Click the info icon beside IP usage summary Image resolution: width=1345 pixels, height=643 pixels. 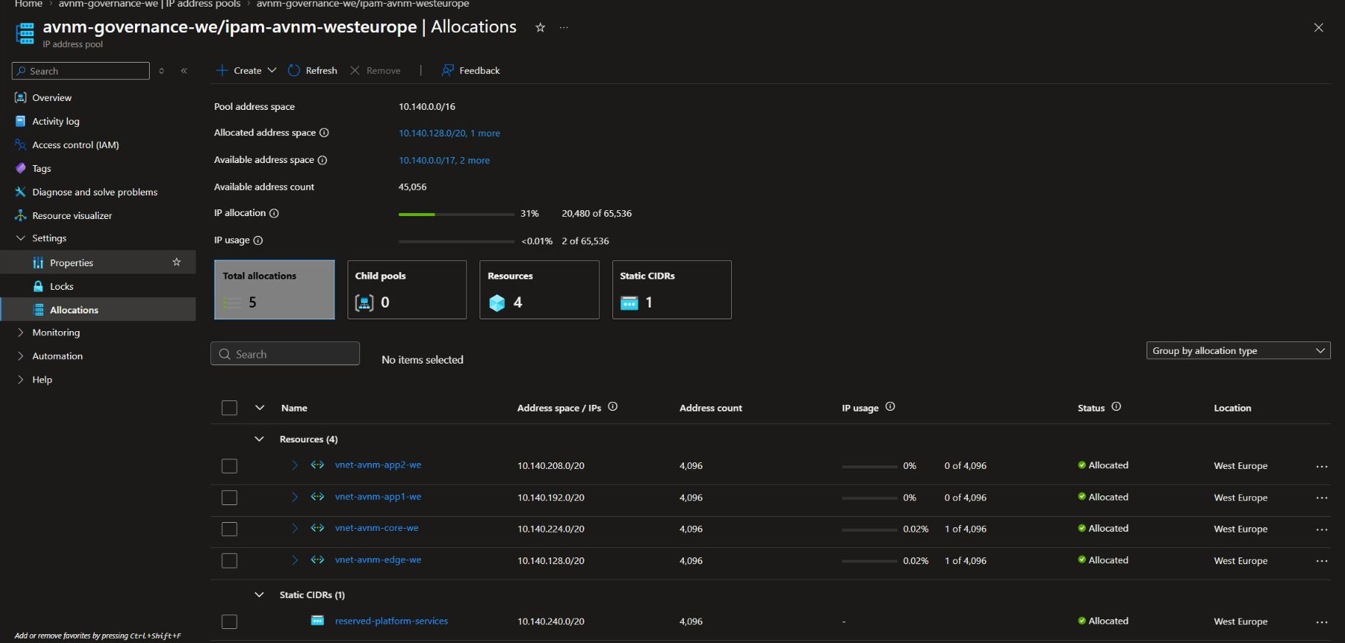click(258, 240)
